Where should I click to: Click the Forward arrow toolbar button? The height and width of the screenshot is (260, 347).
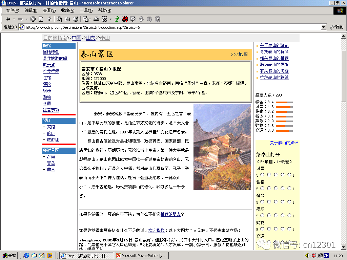point(20,19)
